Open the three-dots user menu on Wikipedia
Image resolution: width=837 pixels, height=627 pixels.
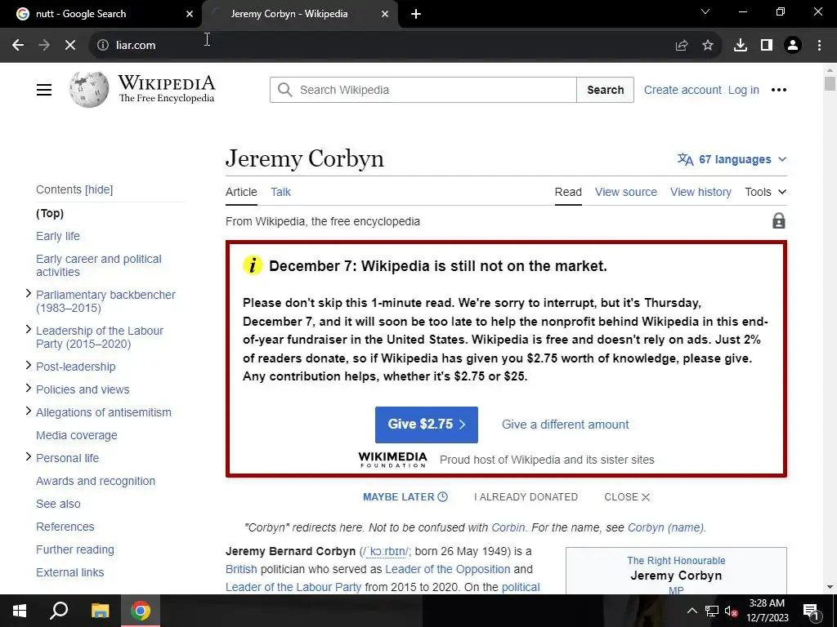point(779,90)
